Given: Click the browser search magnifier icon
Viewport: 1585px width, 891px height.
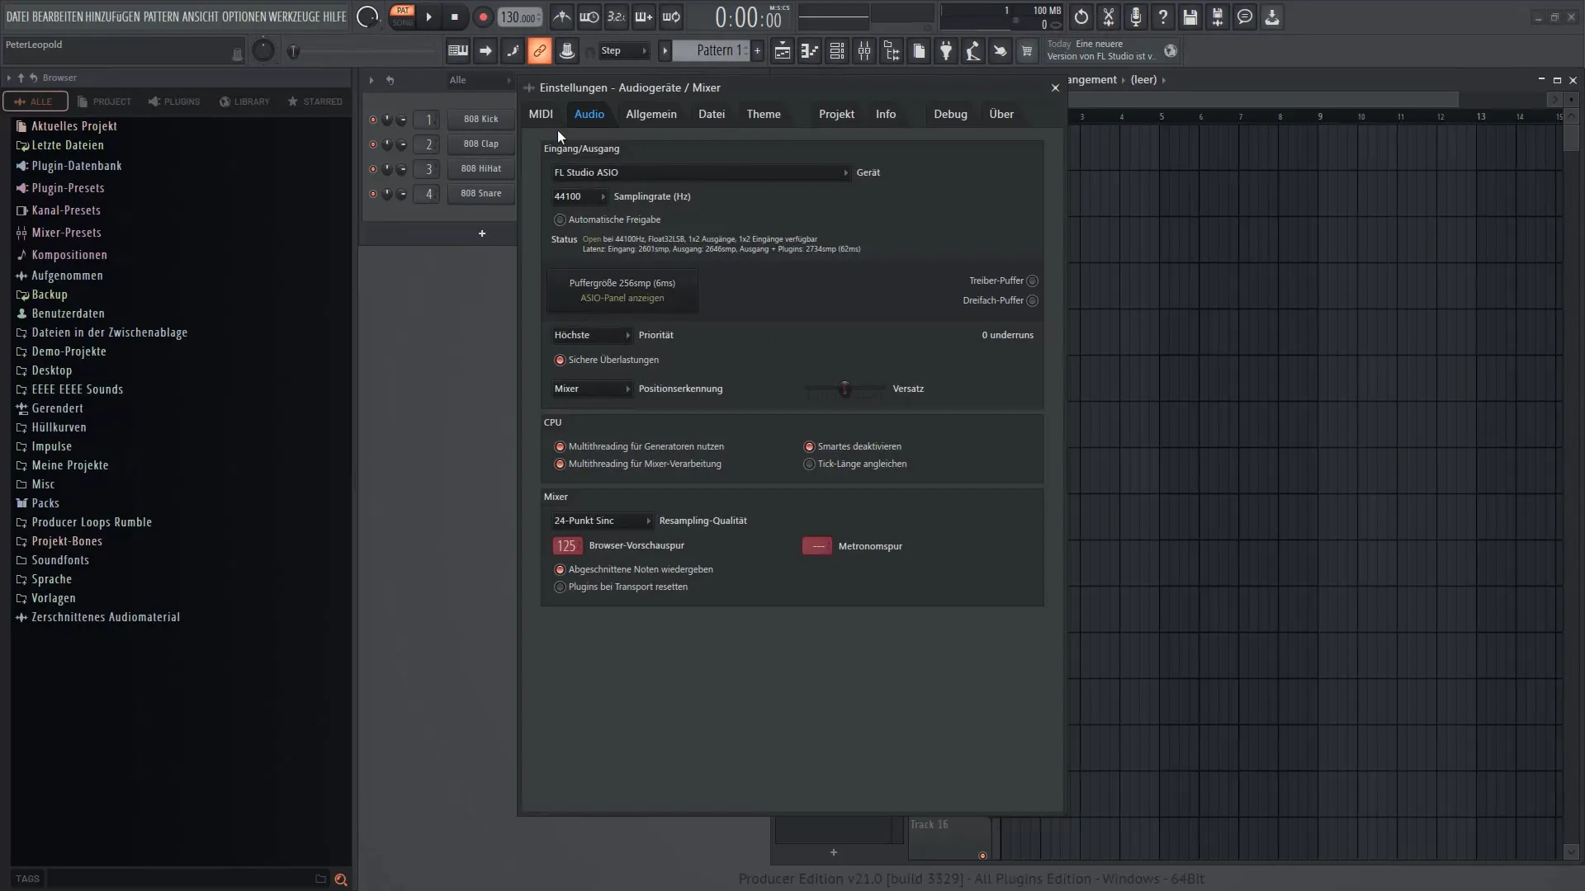Looking at the screenshot, I should click(341, 879).
